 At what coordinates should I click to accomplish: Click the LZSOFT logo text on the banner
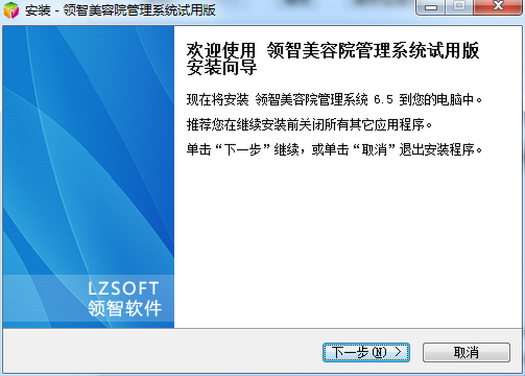[x=123, y=289]
